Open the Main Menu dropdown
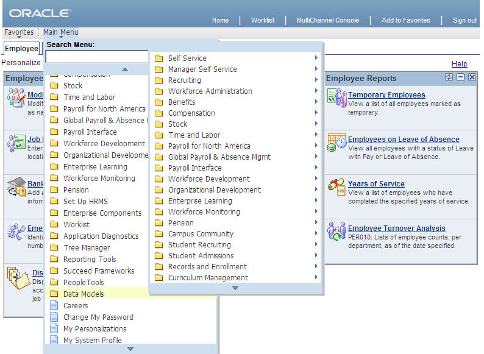484x354 pixels. click(60, 32)
